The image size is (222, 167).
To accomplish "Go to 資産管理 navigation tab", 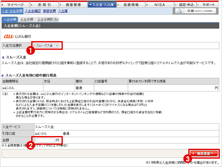I will pyautogui.click(x=73, y=5).
